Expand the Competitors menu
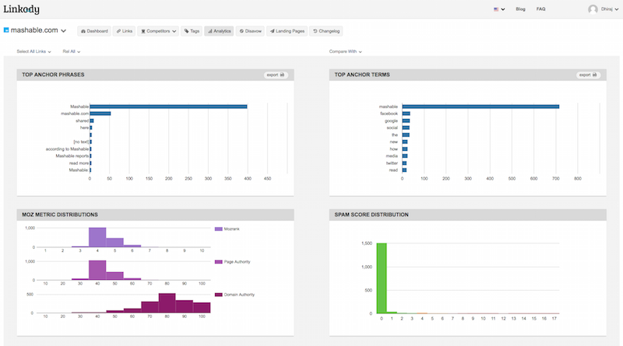623x346 pixels. click(158, 31)
